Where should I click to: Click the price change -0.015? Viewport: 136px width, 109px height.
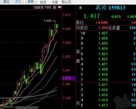(116, 17)
